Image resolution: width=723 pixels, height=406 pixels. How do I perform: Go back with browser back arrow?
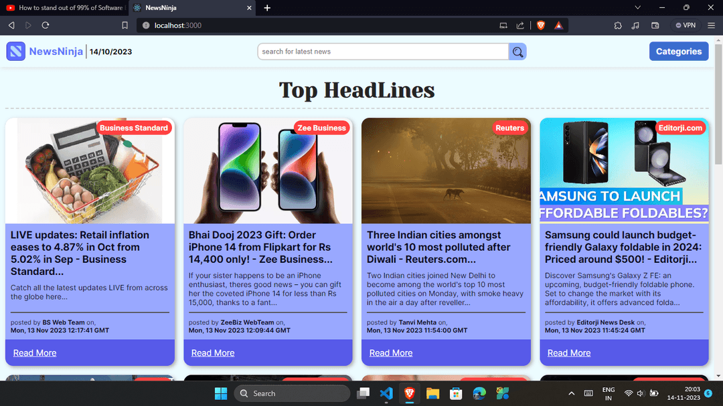tap(11, 25)
